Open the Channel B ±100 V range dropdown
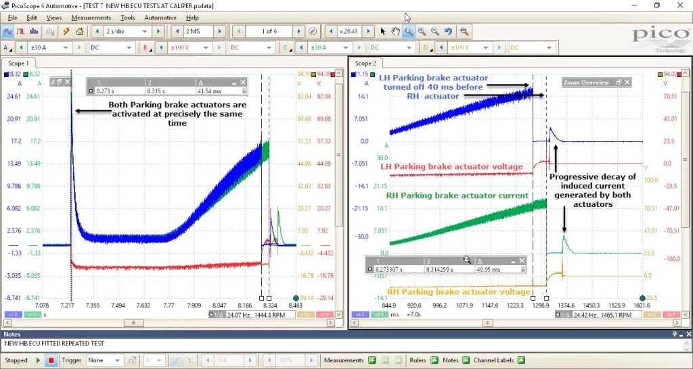The width and height of the screenshot is (693, 369). (205, 47)
